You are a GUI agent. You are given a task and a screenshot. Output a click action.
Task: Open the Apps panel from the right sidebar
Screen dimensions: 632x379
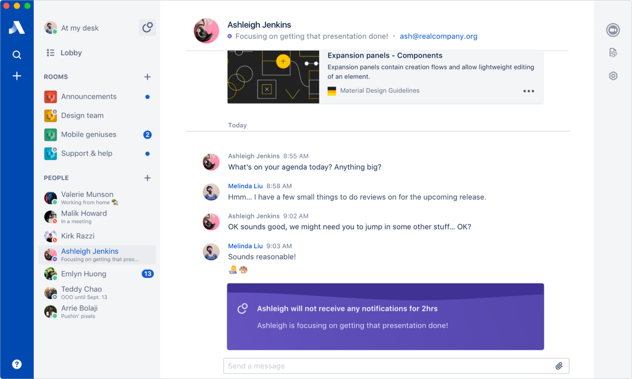point(613,75)
